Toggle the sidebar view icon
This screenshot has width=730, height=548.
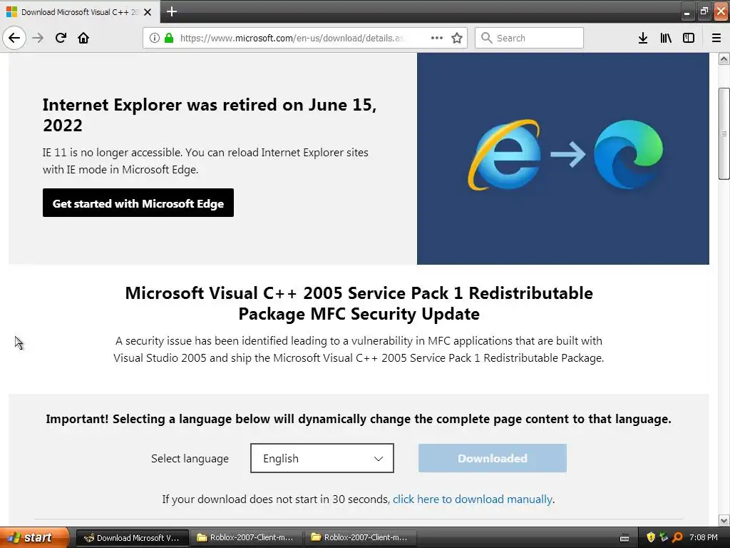tap(689, 38)
